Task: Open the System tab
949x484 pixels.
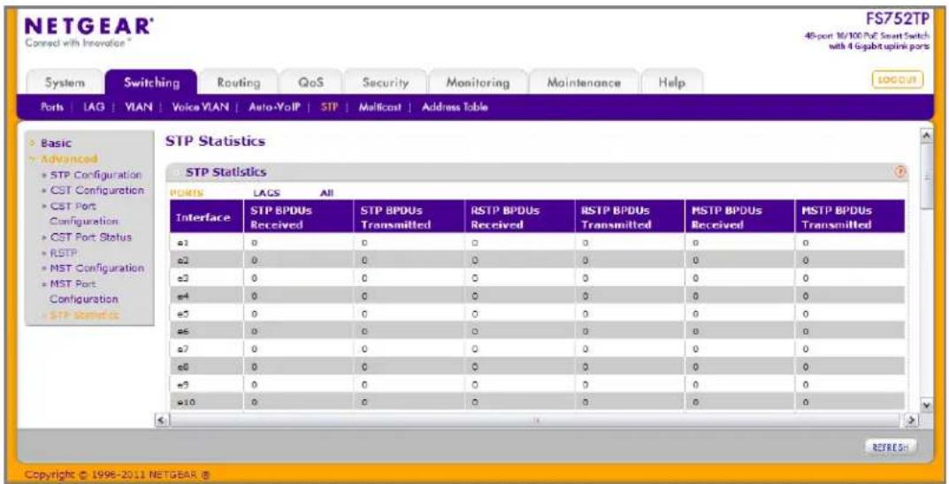Action: tap(66, 82)
